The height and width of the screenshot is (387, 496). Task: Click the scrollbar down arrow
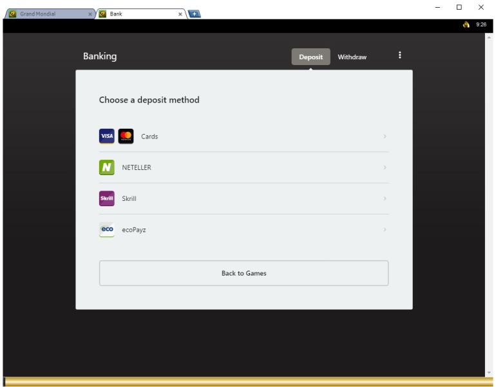(x=489, y=373)
